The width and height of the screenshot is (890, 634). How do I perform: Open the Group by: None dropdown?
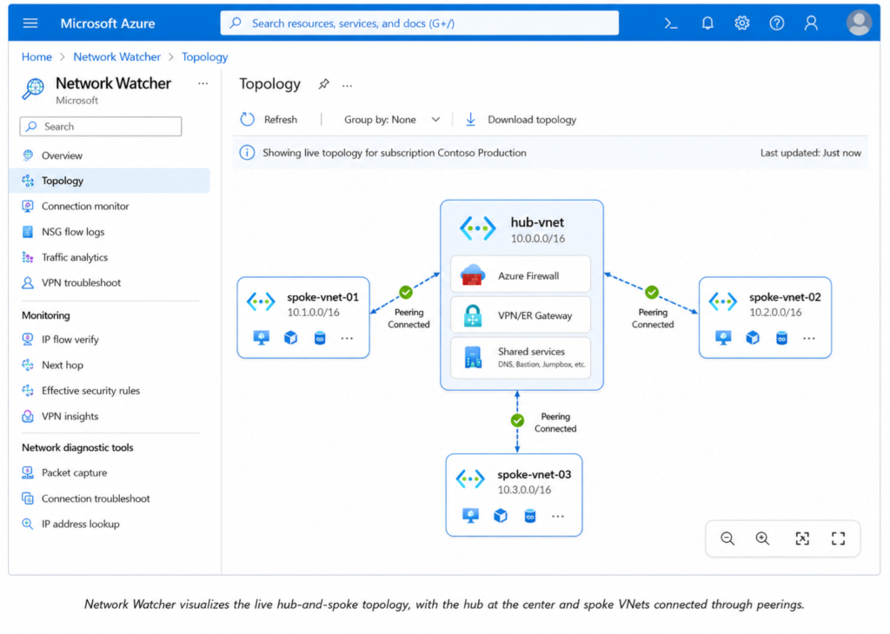(x=392, y=120)
